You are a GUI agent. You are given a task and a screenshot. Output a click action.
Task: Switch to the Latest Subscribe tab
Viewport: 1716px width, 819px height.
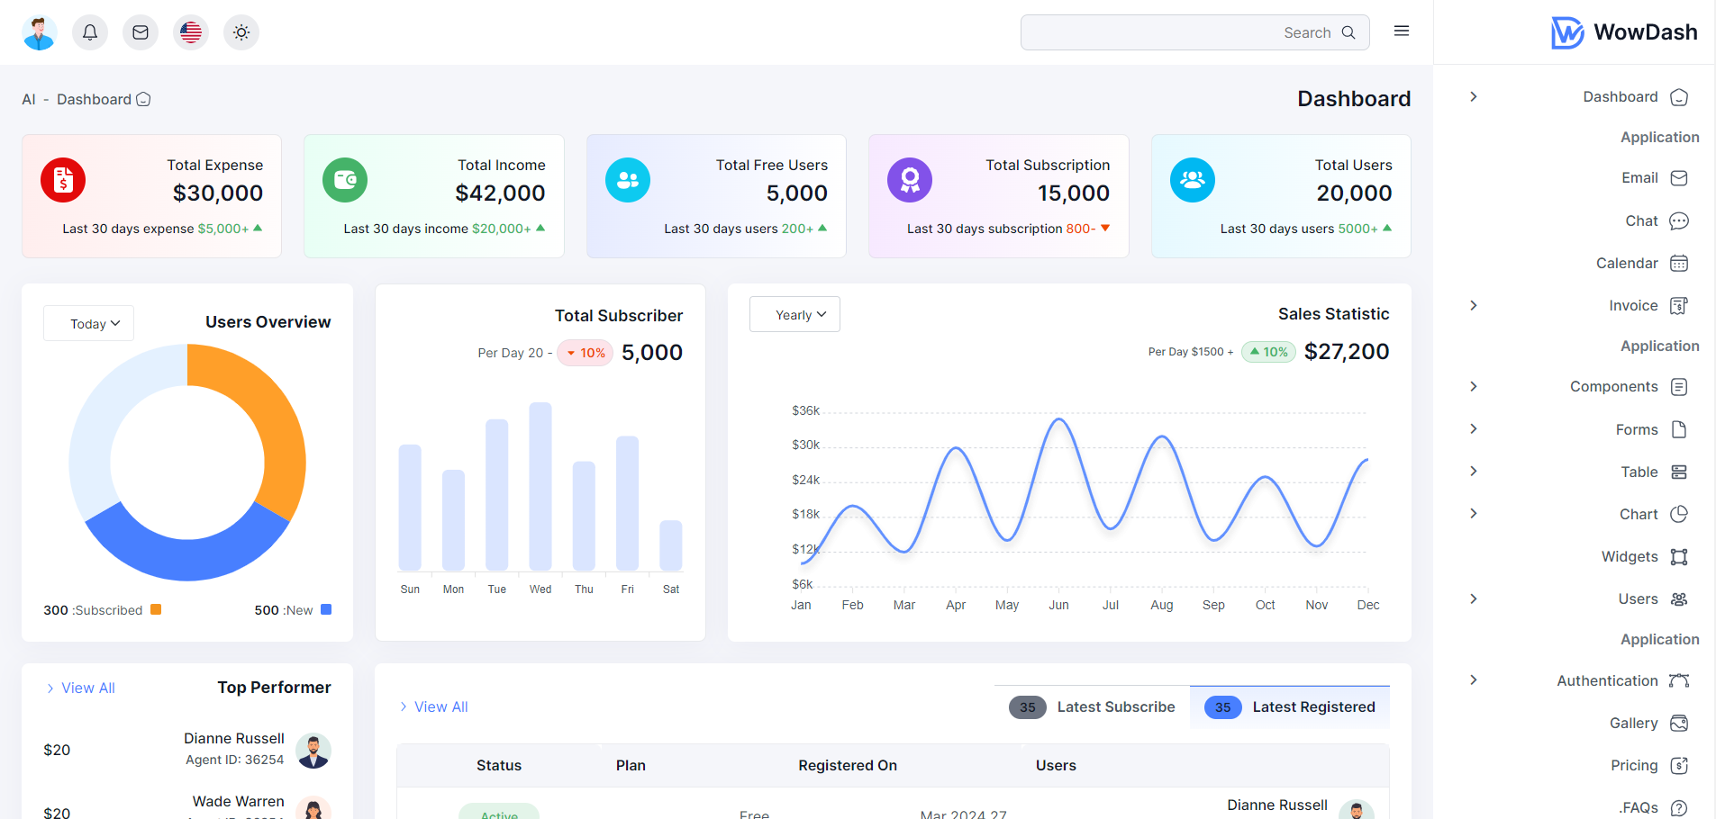(x=1093, y=707)
